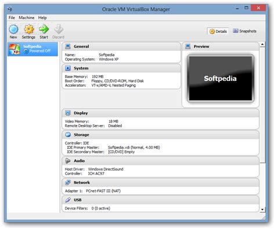Click the Softpedia preview thumbnail
Viewport: 275px width, 229px height.
pyautogui.click(x=220, y=78)
